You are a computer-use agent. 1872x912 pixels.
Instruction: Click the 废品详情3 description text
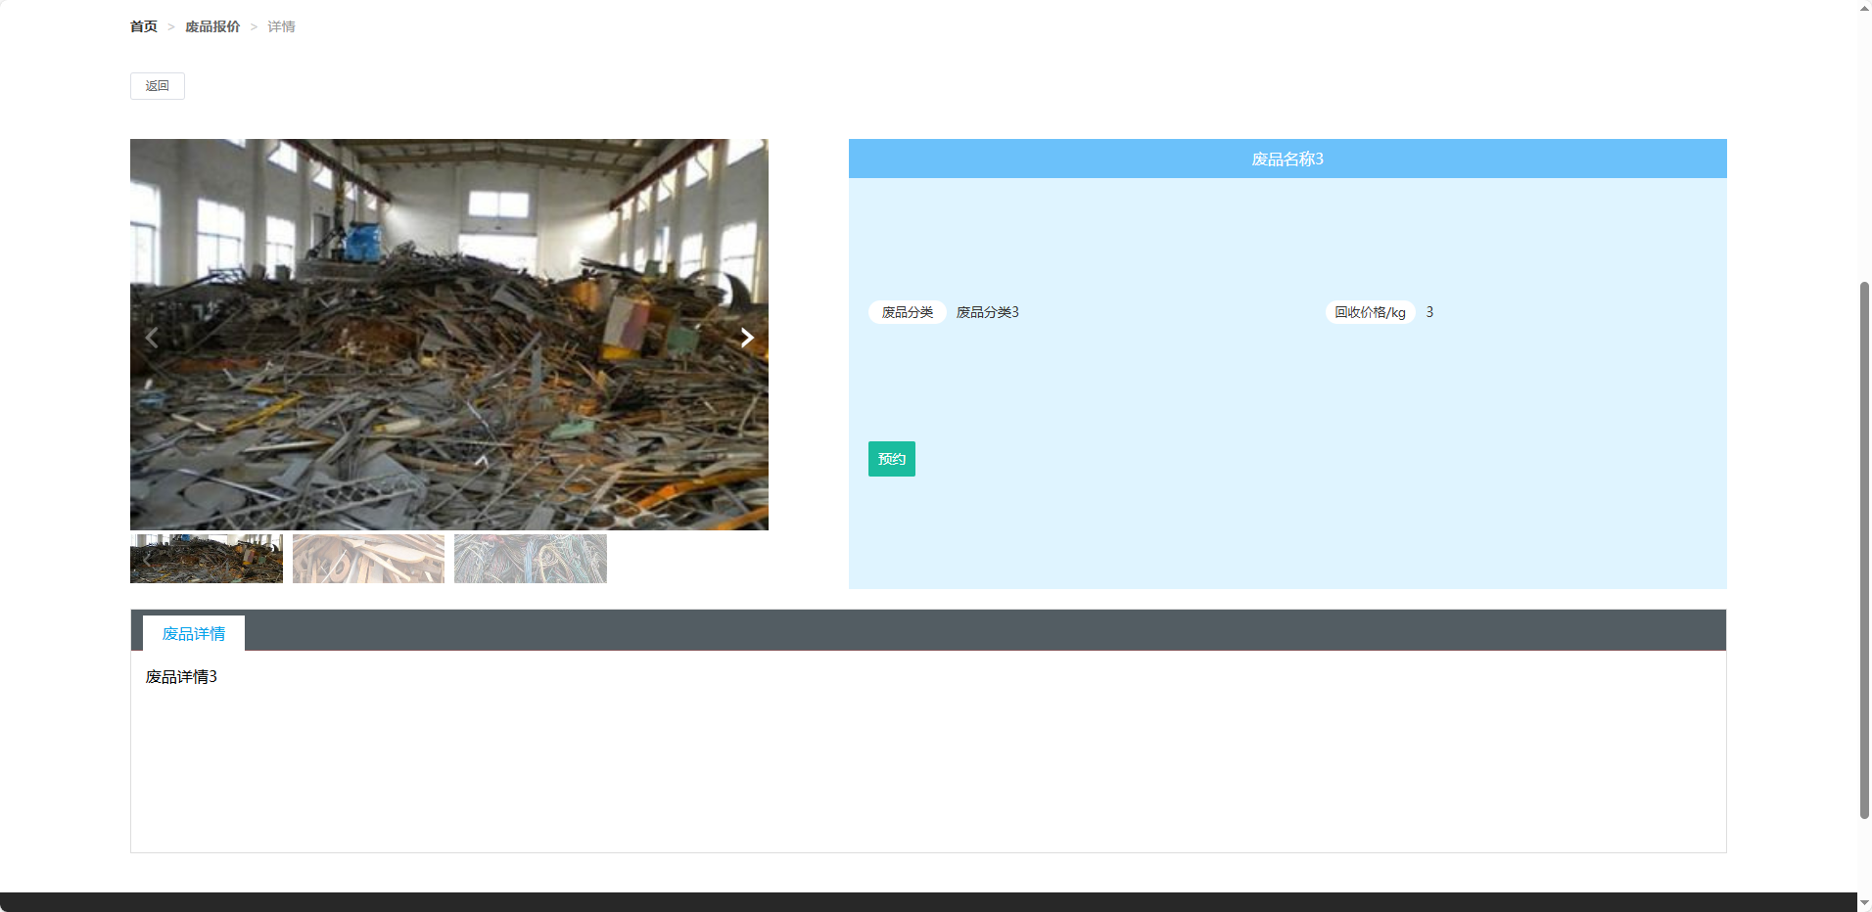pyautogui.click(x=181, y=676)
